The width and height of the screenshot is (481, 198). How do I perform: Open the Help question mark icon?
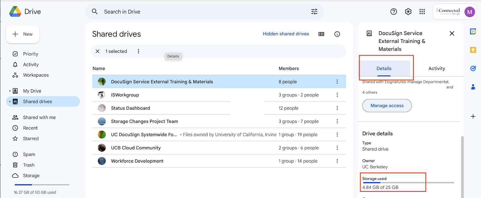click(x=394, y=12)
